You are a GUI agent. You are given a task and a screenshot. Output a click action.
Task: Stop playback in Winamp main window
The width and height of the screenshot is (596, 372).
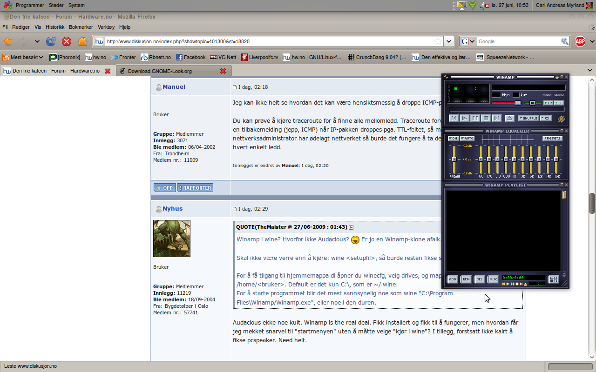tap(486, 118)
